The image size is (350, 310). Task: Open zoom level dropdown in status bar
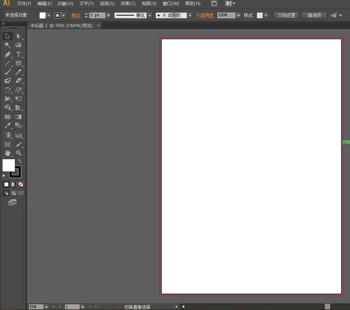(x=46, y=307)
